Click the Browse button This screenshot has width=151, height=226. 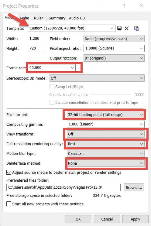point(134,187)
